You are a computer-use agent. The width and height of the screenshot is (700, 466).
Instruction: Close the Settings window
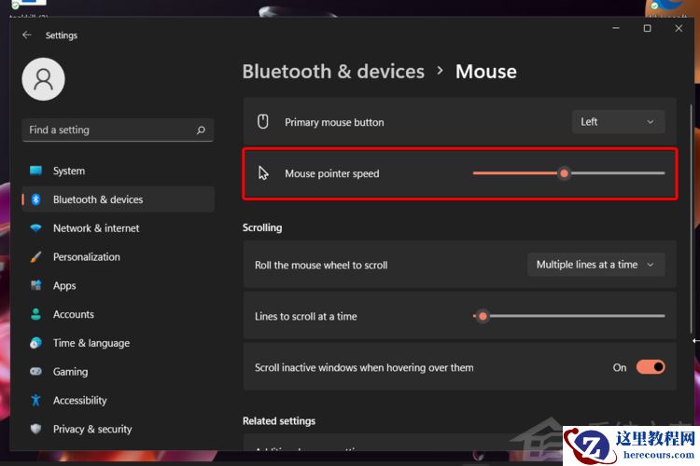[x=679, y=28]
